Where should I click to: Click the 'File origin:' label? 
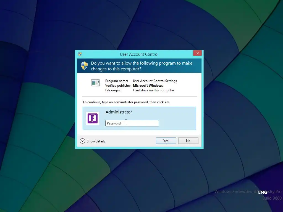tap(113, 90)
